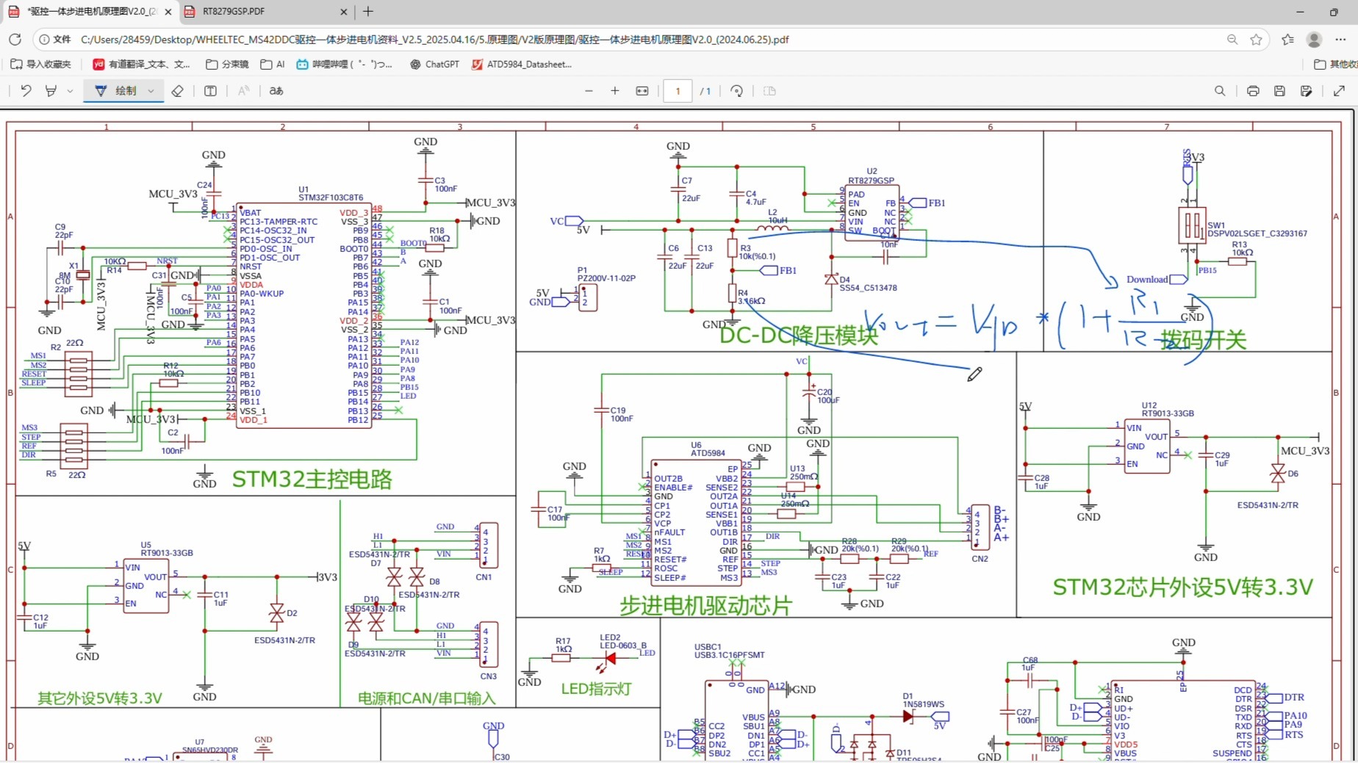The width and height of the screenshot is (1358, 763).
Task: Print the schematic PDF
Action: coord(1253,90)
